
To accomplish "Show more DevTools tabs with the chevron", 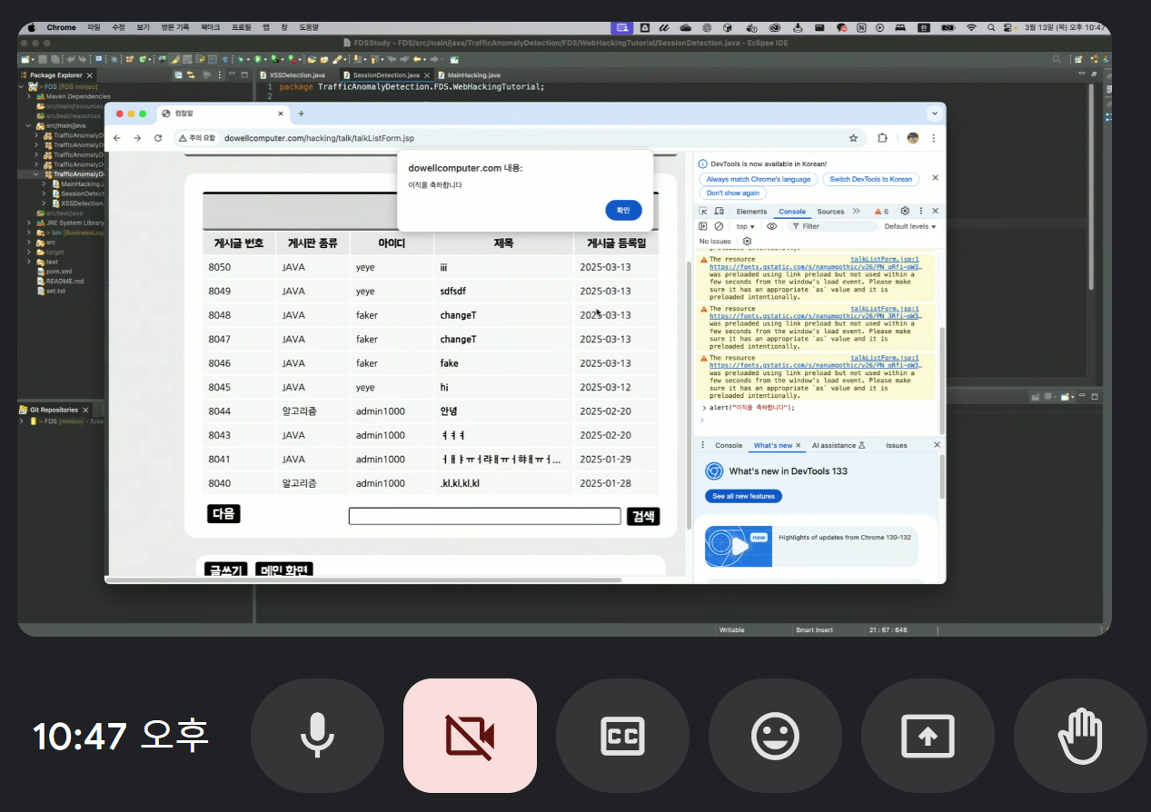I will [x=856, y=211].
